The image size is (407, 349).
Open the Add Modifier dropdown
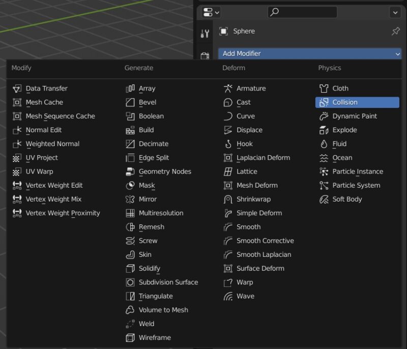[310, 53]
